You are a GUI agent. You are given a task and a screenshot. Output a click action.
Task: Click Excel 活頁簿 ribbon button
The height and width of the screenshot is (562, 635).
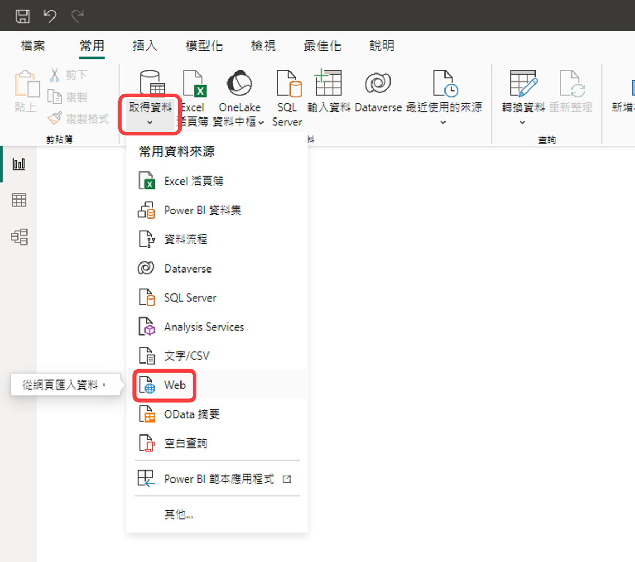click(x=194, y=98)
